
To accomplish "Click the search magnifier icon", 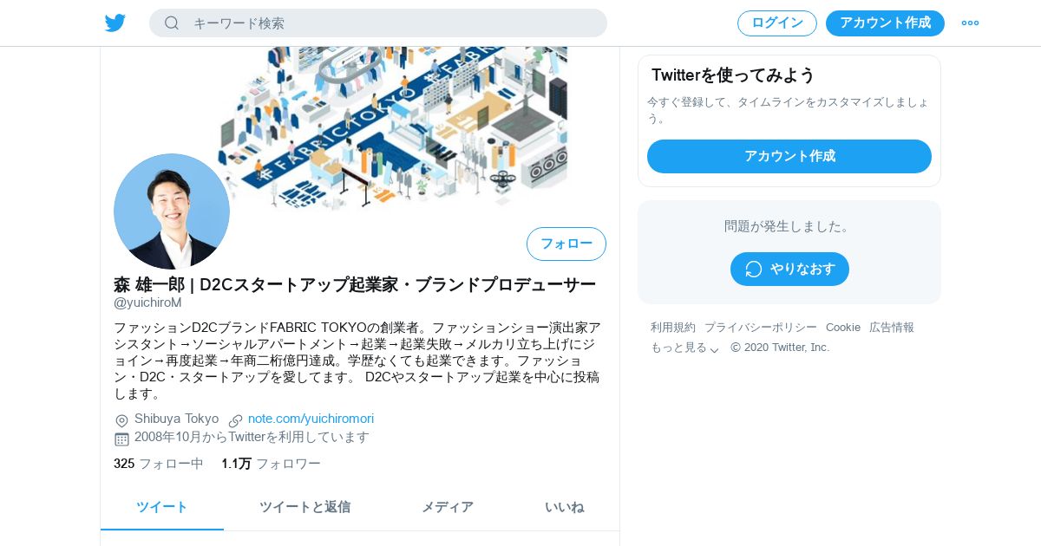I will click(x=172, y=23).
